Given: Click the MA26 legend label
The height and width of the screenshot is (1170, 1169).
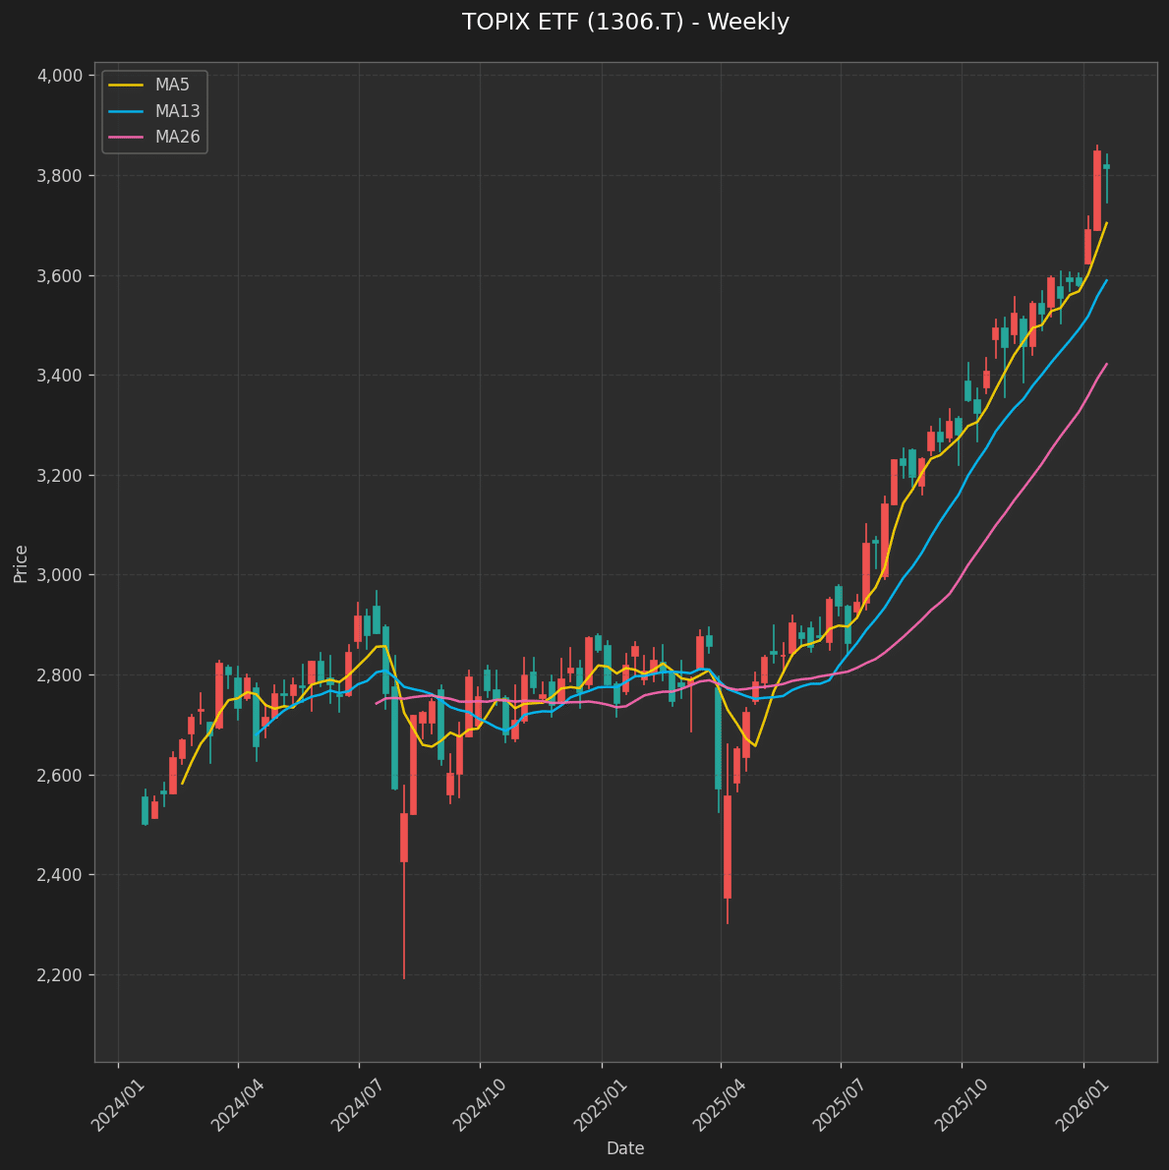Looking at the screenshot, I should (178, 138).
